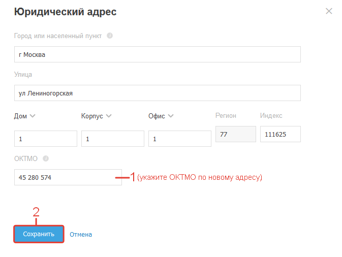Focus the Дом number input
This screenshot has width=342, height=257.
[46, 139]
